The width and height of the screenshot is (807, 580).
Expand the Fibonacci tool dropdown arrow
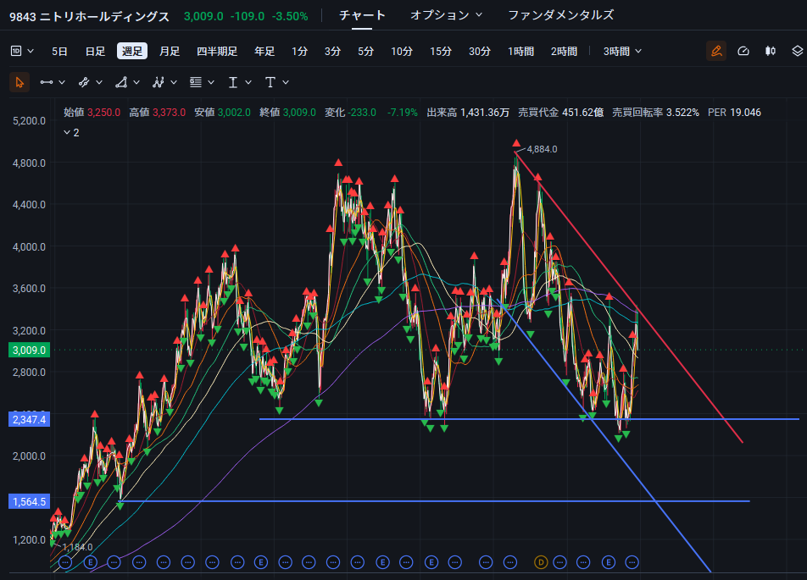[x=211, y=82]
